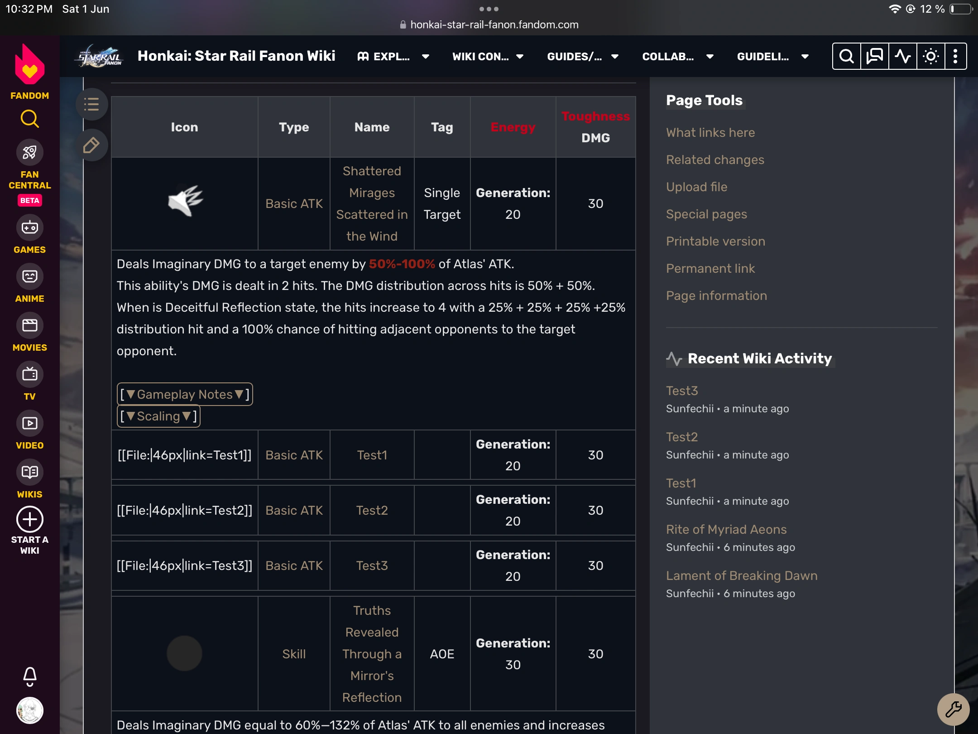Image resolution: width=978 pixels, height=734 pixels.
Task: Open the What links here page
Action: 710,132
